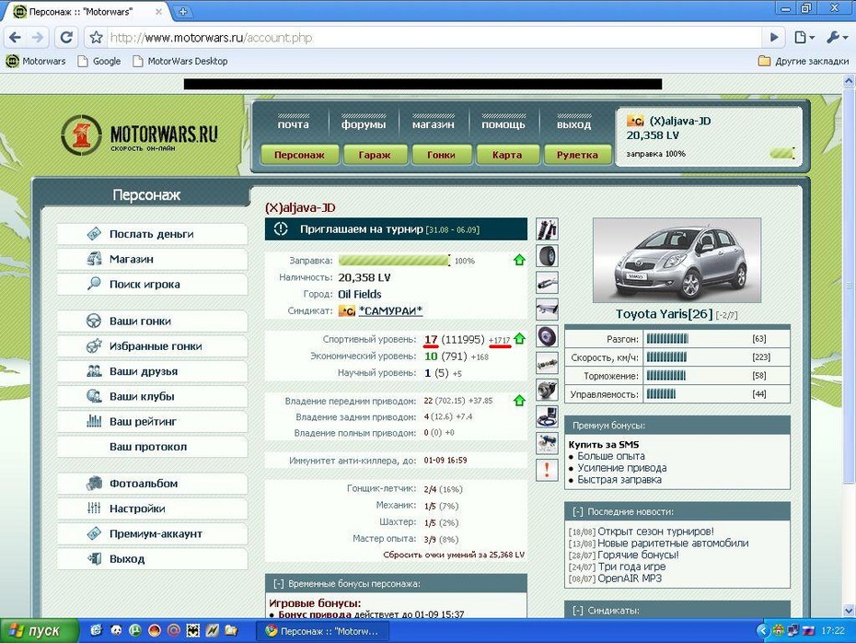The image size is (856, 643).
Task: Open Ваши клубы in sidebar
Action: click(x=152, y=396)
